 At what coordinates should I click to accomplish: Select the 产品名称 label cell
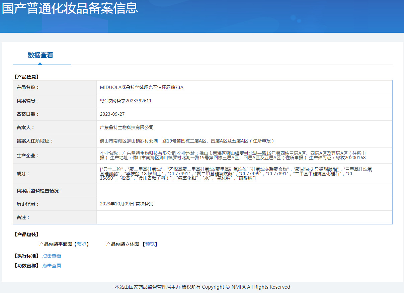[55, 87]
